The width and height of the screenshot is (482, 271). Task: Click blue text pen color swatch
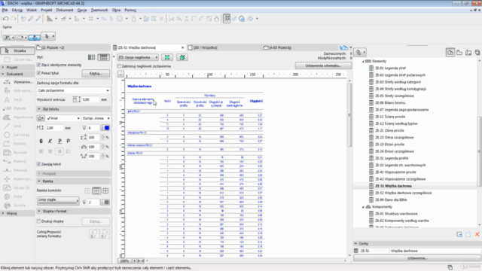tap(106, 128)
